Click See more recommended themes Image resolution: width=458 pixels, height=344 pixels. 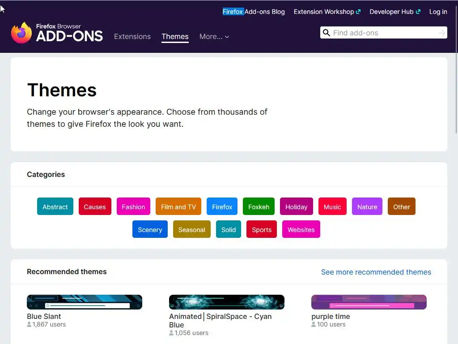tap(376, 272)
